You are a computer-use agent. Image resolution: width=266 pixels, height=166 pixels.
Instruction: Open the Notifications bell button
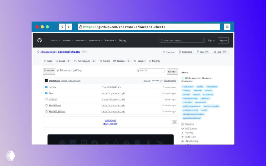click(185, 52)
